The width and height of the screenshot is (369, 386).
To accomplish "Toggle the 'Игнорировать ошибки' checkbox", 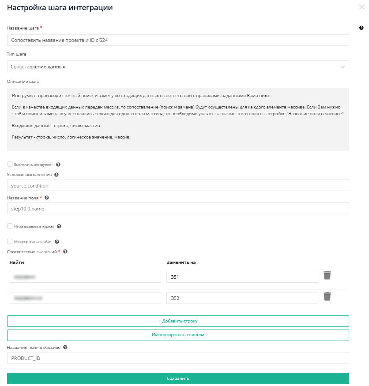I will click(x=10, y=241).
